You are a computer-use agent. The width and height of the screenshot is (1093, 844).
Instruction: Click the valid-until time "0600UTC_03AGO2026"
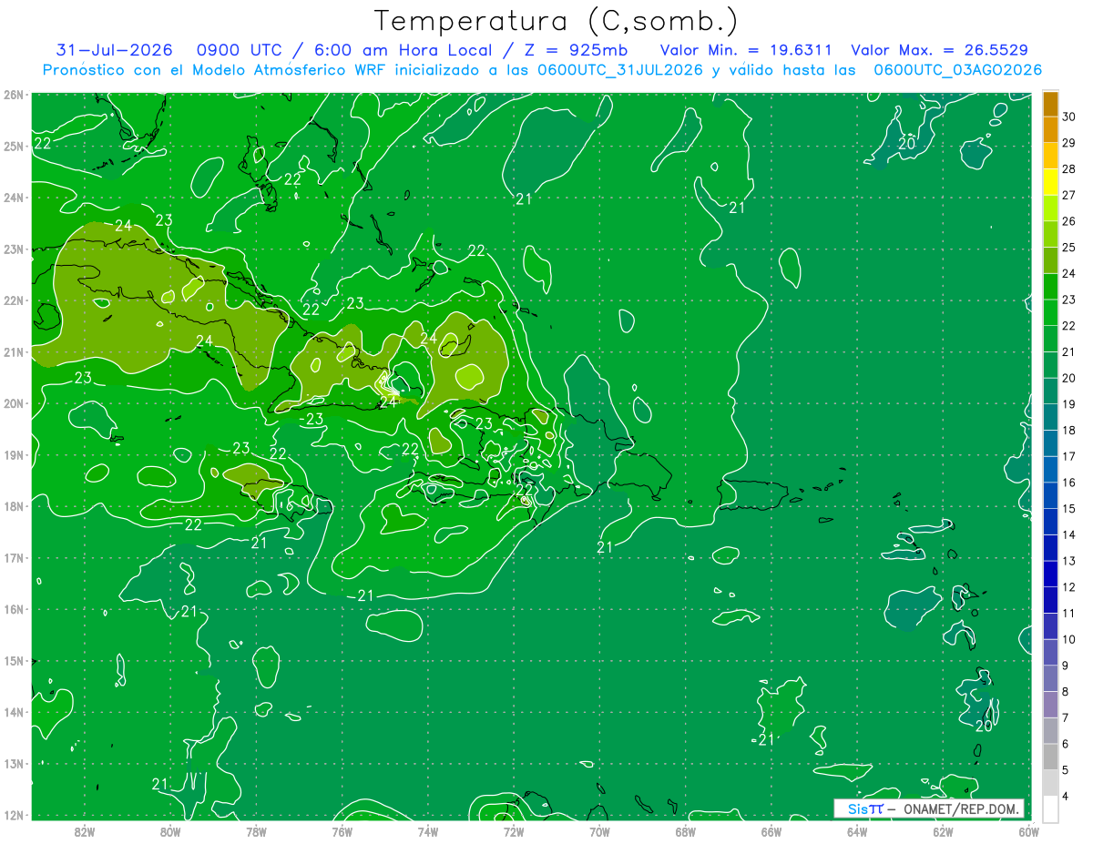point(957,70)
